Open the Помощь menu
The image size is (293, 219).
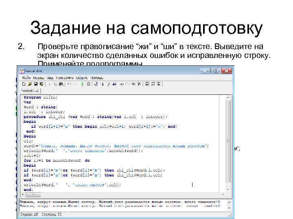click(x=97, y=77)
